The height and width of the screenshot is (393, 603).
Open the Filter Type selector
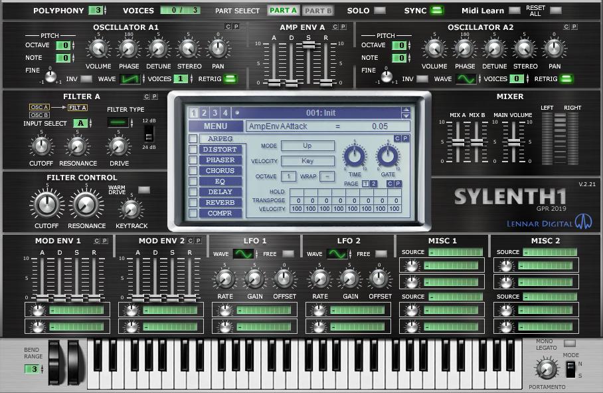[x=118, y=123]
